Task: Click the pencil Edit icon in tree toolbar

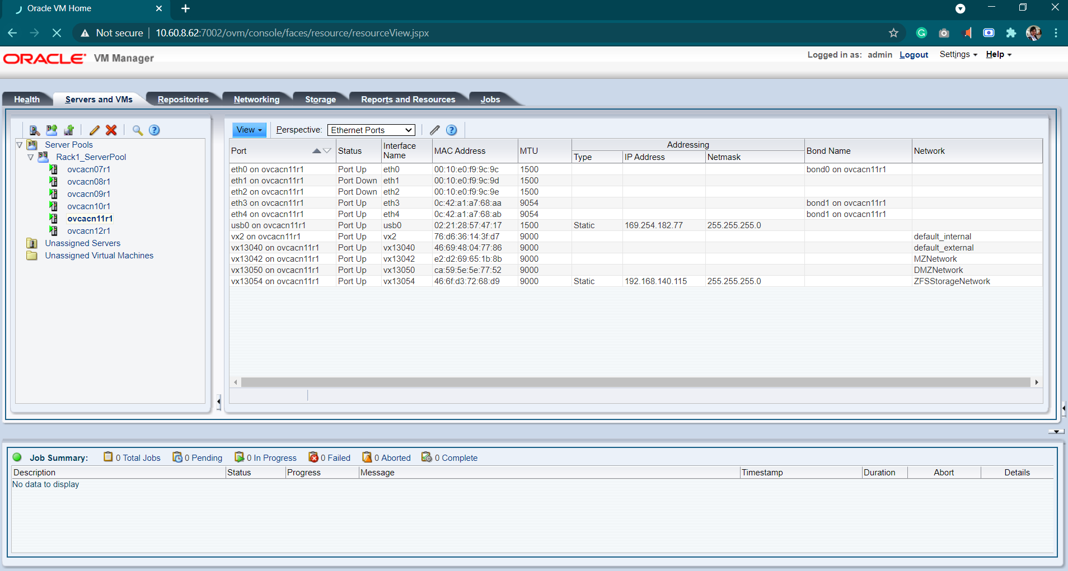Action: coord(94,130)
